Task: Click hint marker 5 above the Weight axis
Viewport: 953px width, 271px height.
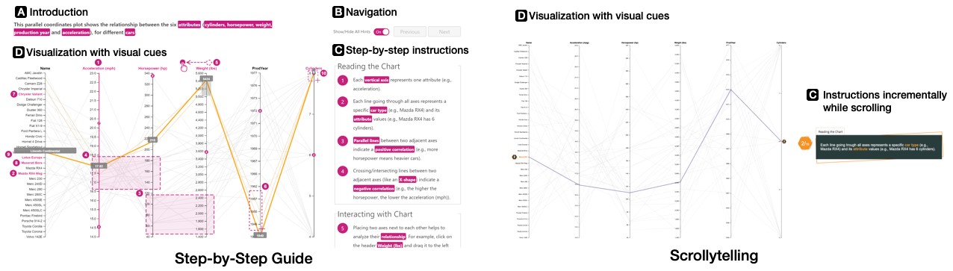Action: [217, 62]
